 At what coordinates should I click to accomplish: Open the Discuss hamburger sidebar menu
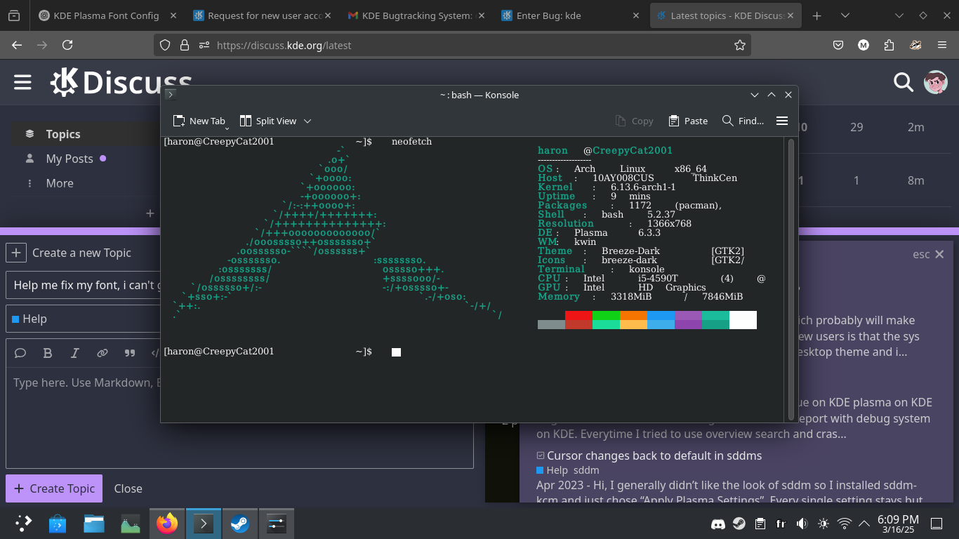tap(22, 82)
